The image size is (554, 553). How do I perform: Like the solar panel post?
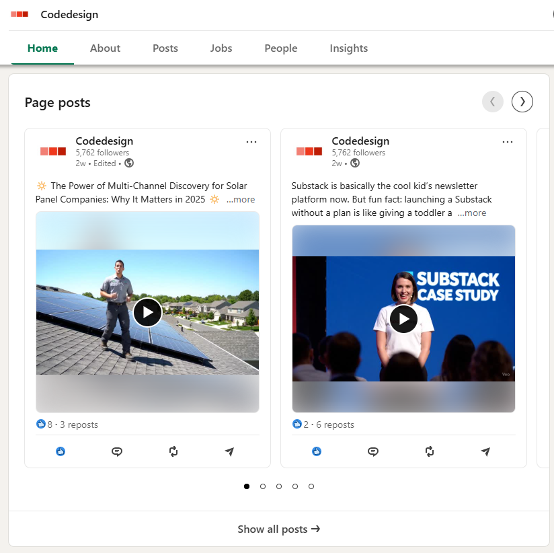pyautogui.click(x=61, y=451)
